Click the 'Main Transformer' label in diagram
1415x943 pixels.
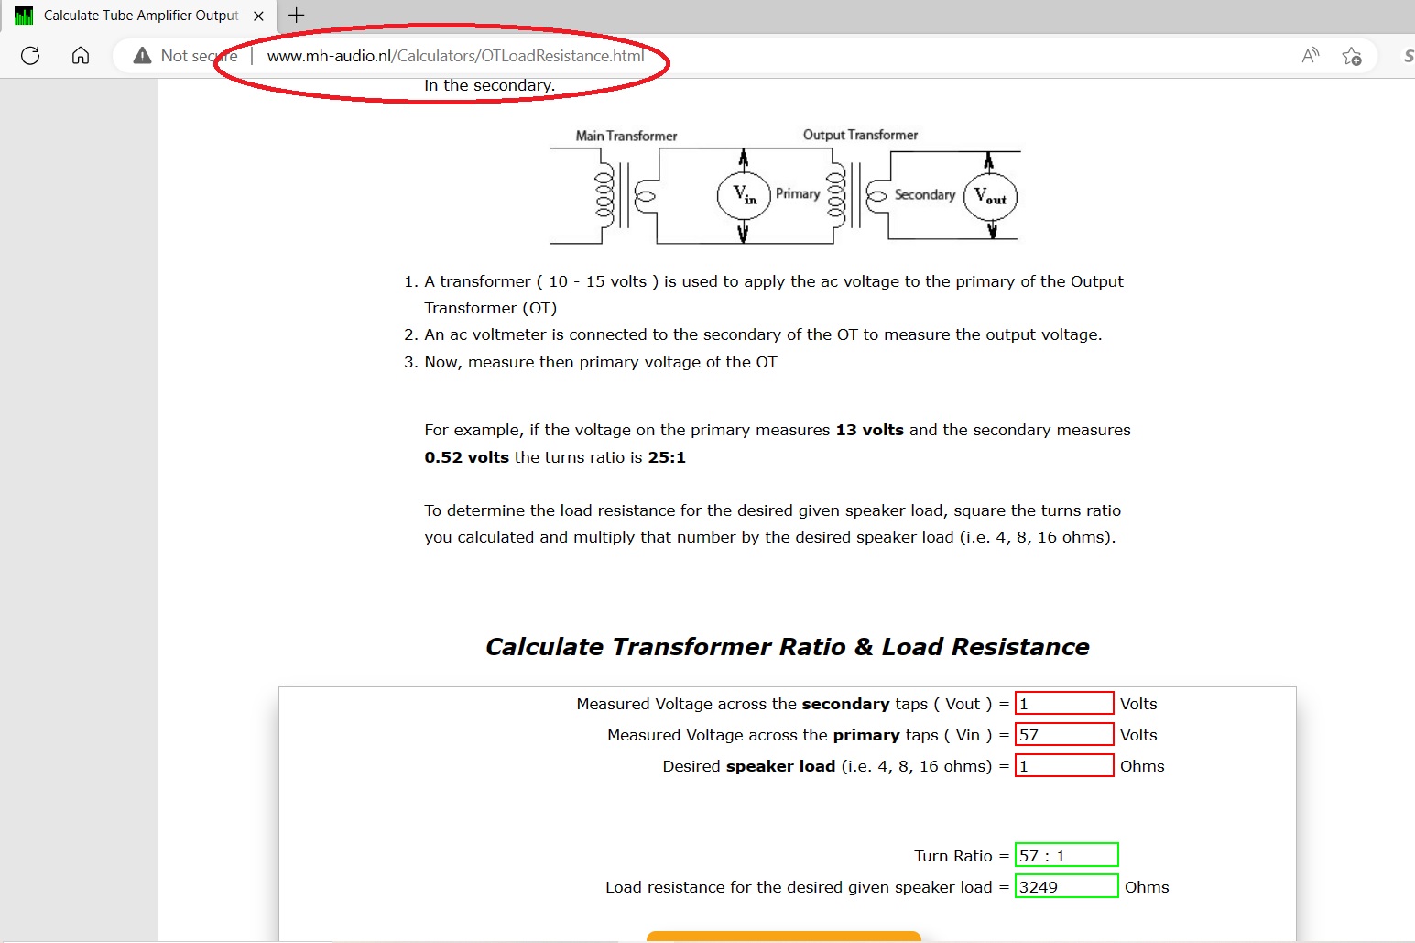coord(626,136)
